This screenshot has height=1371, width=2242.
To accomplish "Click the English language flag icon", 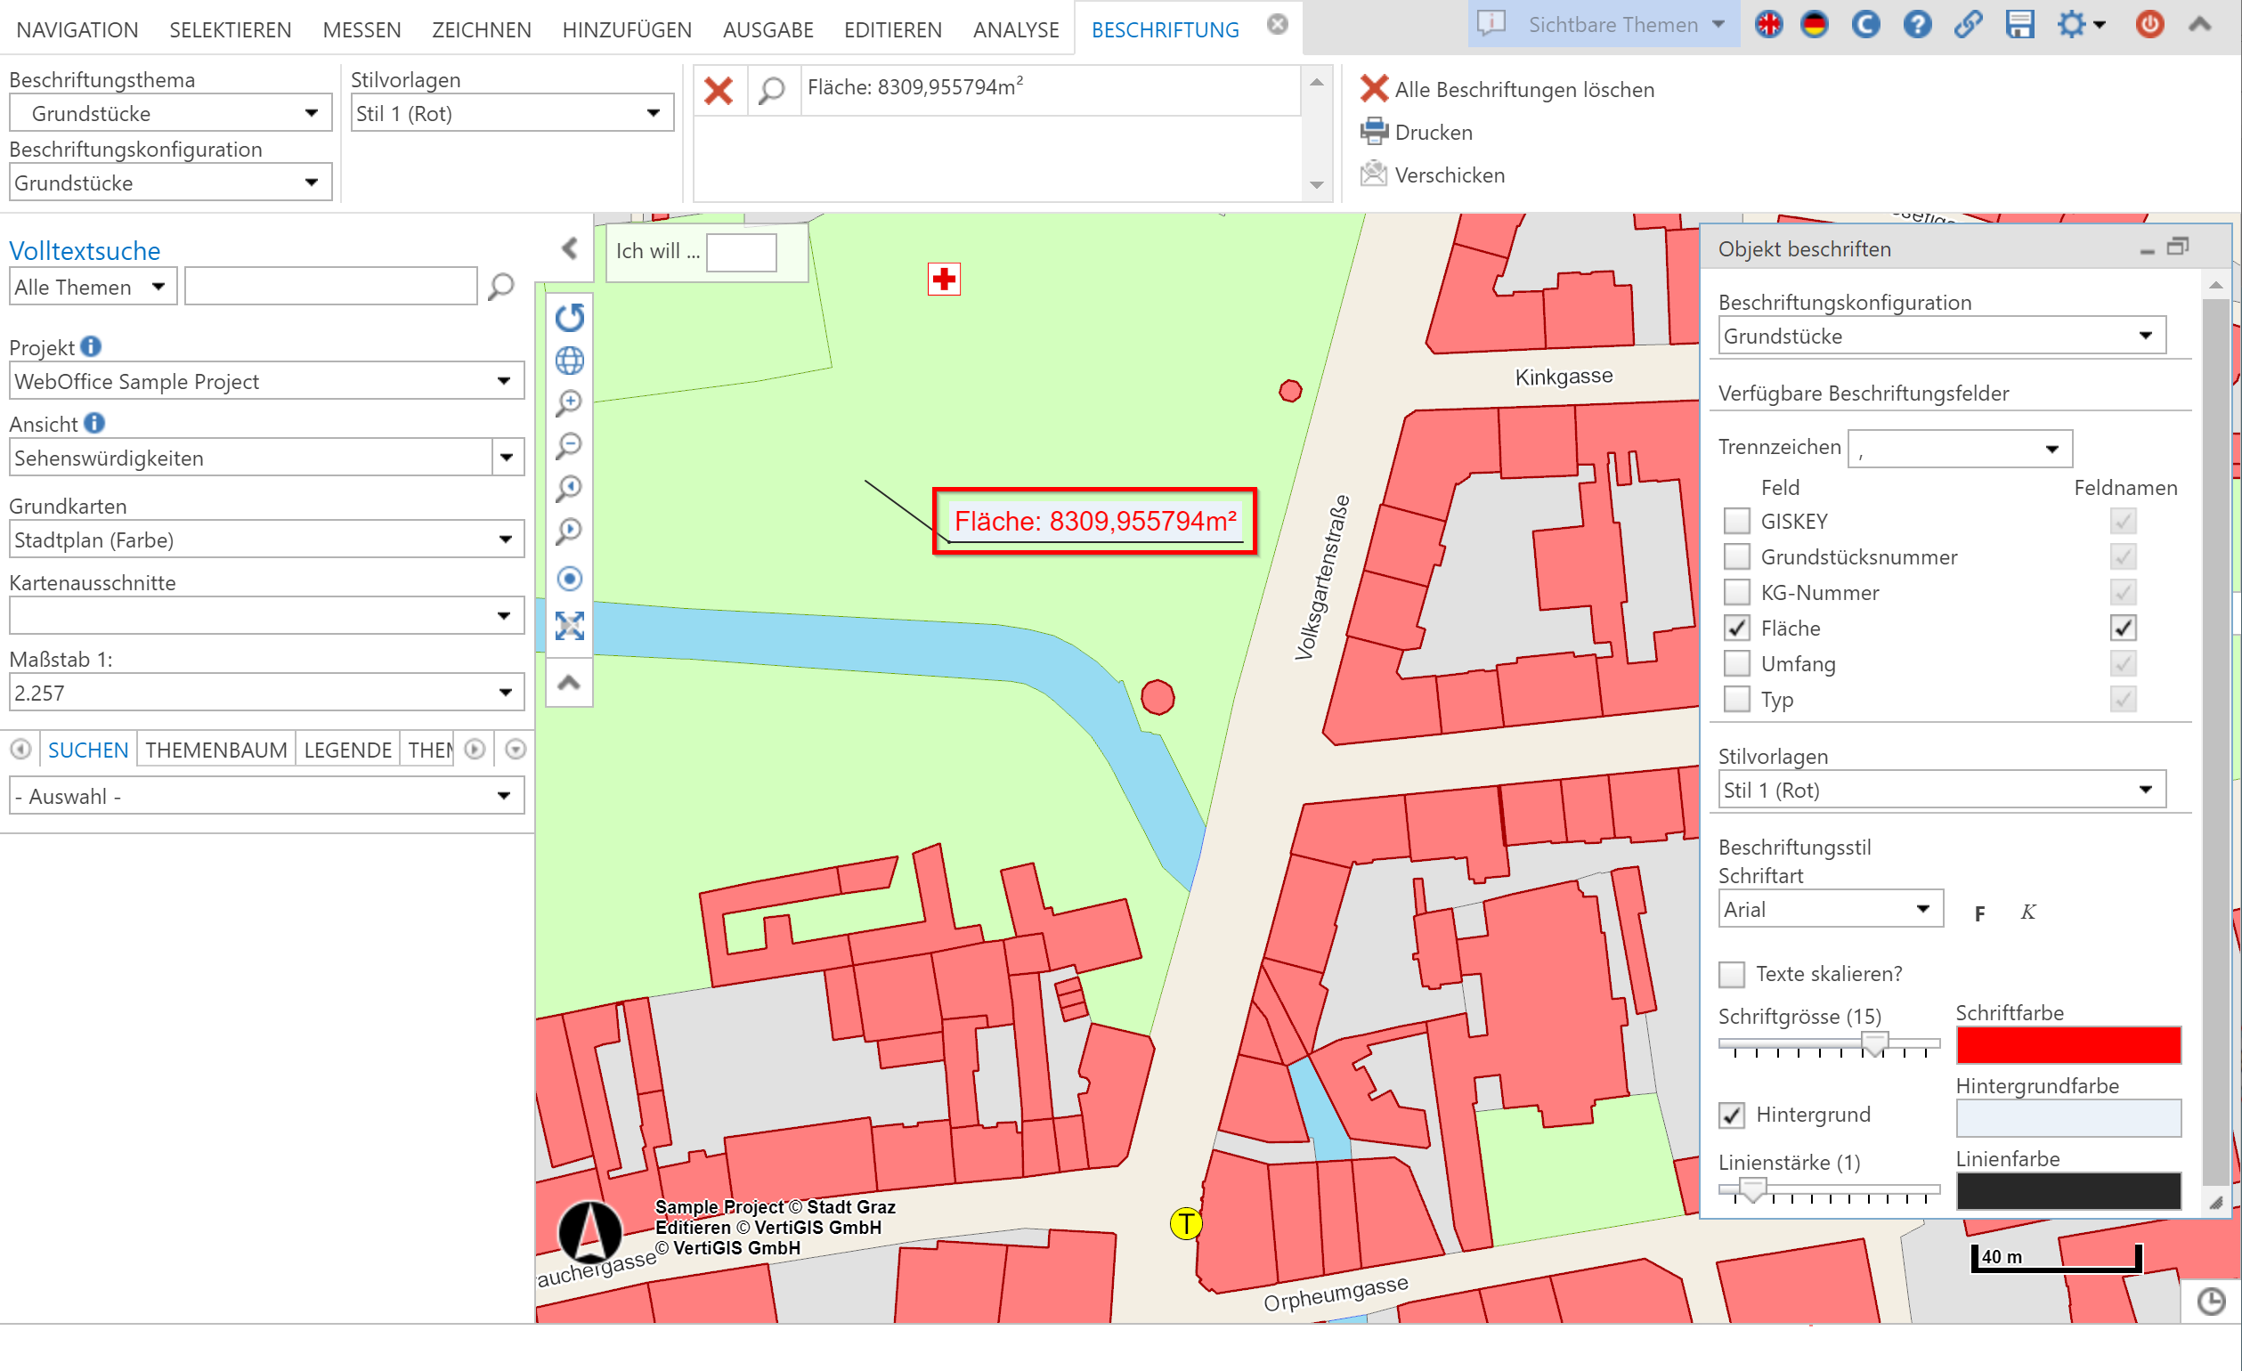I will coord(1768,25).
